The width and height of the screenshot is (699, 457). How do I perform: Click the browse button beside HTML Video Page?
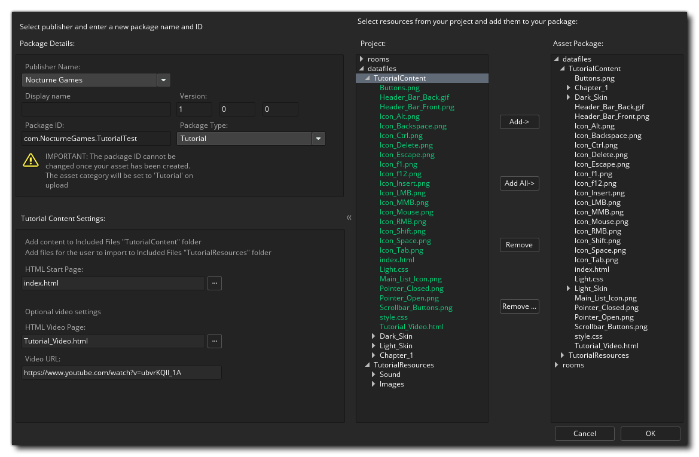point(214,341)
